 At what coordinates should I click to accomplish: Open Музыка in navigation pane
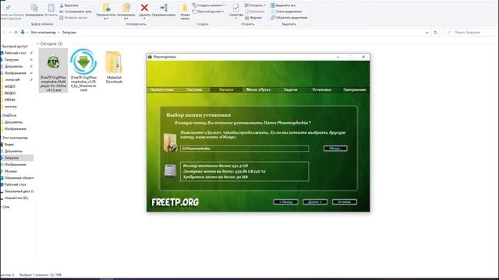(x=11, y=171)
